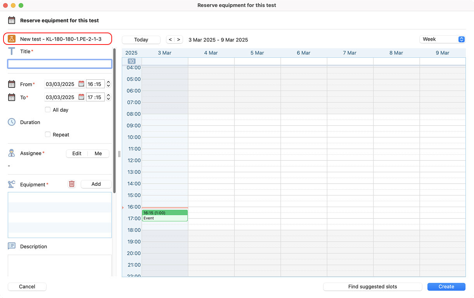
Task: Click inside the Description text area
Action: (x=60, y=265)
